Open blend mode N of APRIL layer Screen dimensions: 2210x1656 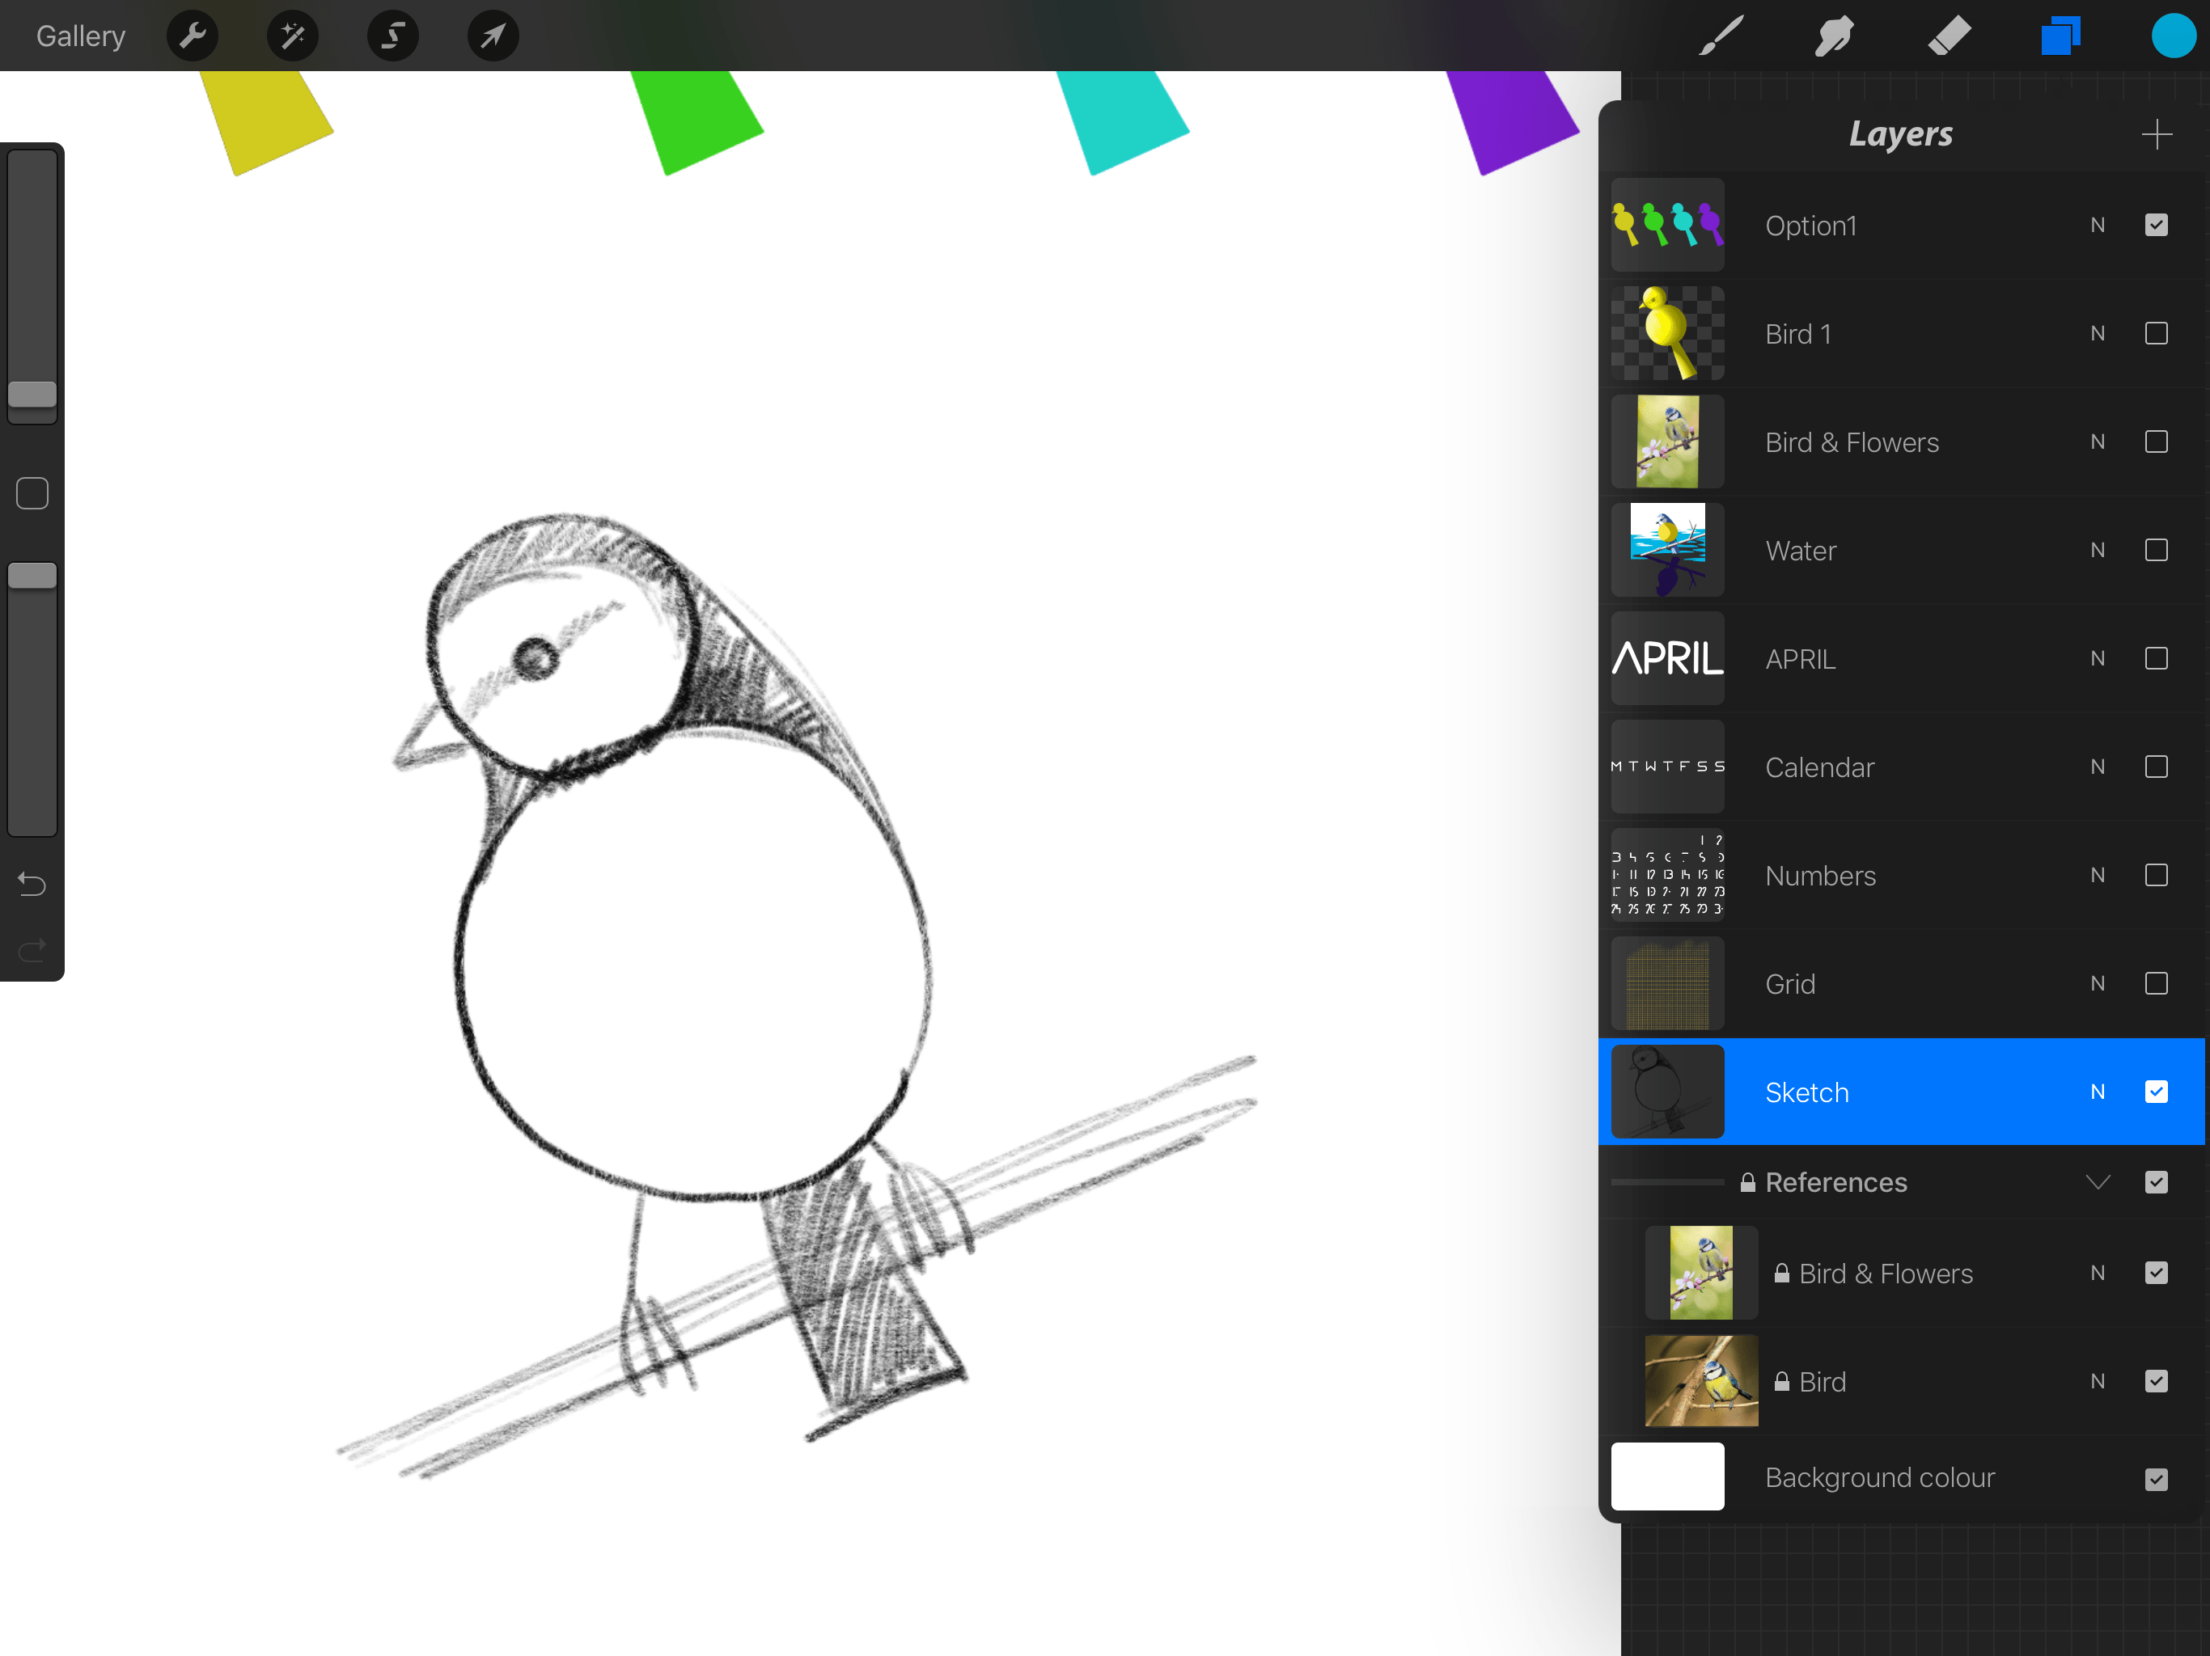[2097, 659]
